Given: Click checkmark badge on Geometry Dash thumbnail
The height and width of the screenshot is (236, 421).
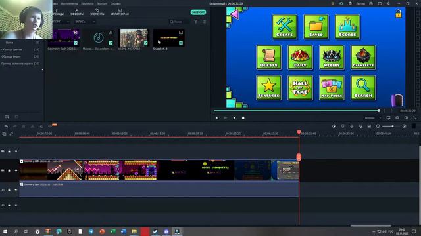Looking at the screenshot, I should (76, 43).
